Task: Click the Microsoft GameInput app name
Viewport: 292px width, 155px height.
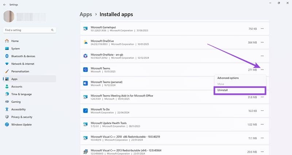Action: pyautogui.click(x=103, y=27)
